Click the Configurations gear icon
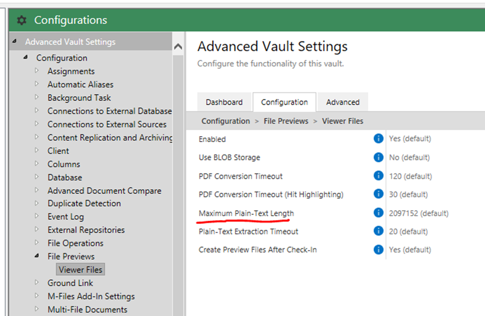This screenshot has height=316, width=485. click(x=22, y=20)
